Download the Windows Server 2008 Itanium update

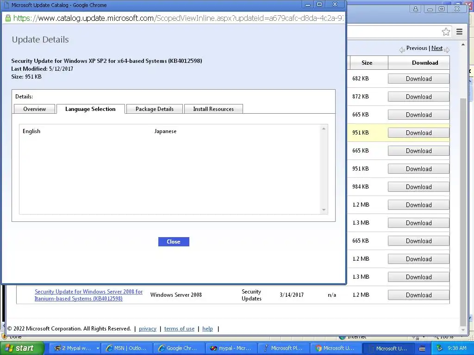pos(418,295)
